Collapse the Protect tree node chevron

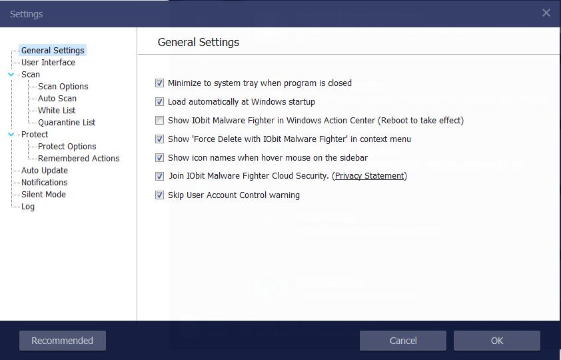coord(11,135)
